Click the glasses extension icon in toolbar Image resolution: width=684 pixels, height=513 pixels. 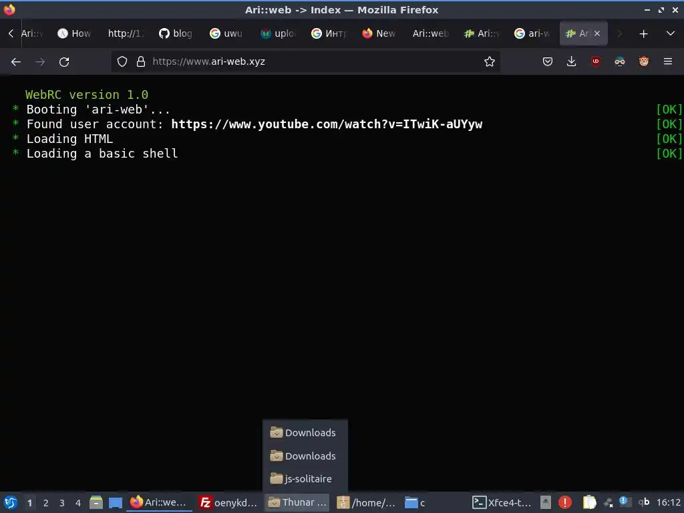(619, 61)
